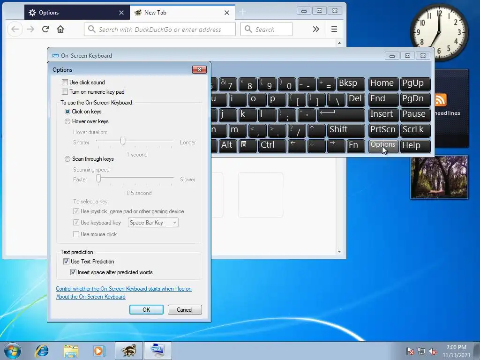Click the Insert key on keyboard
Viewport: 480px width, 360px height.
[x=383, y=115]
